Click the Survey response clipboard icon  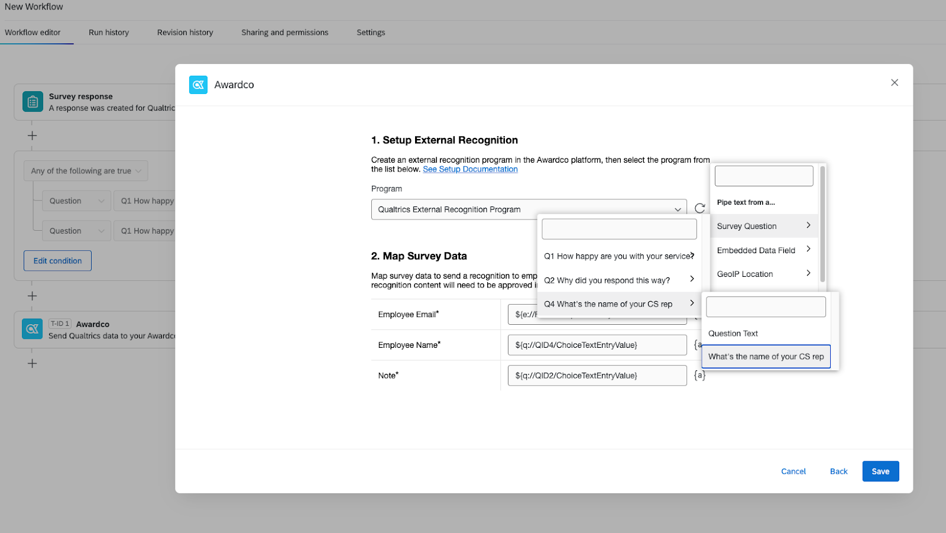click(33, 102)
